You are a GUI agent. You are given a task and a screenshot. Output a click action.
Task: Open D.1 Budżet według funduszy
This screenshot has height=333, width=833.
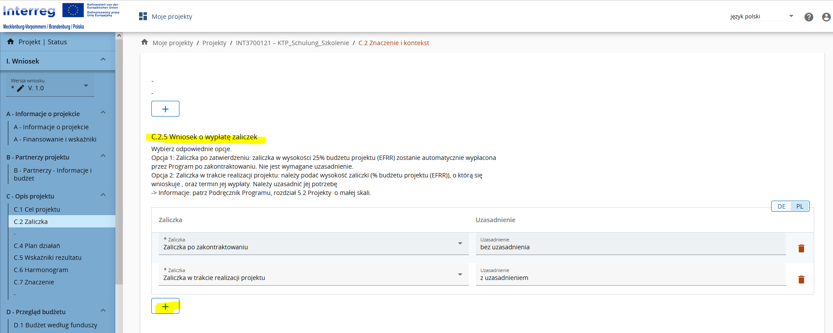click(55, 325)
